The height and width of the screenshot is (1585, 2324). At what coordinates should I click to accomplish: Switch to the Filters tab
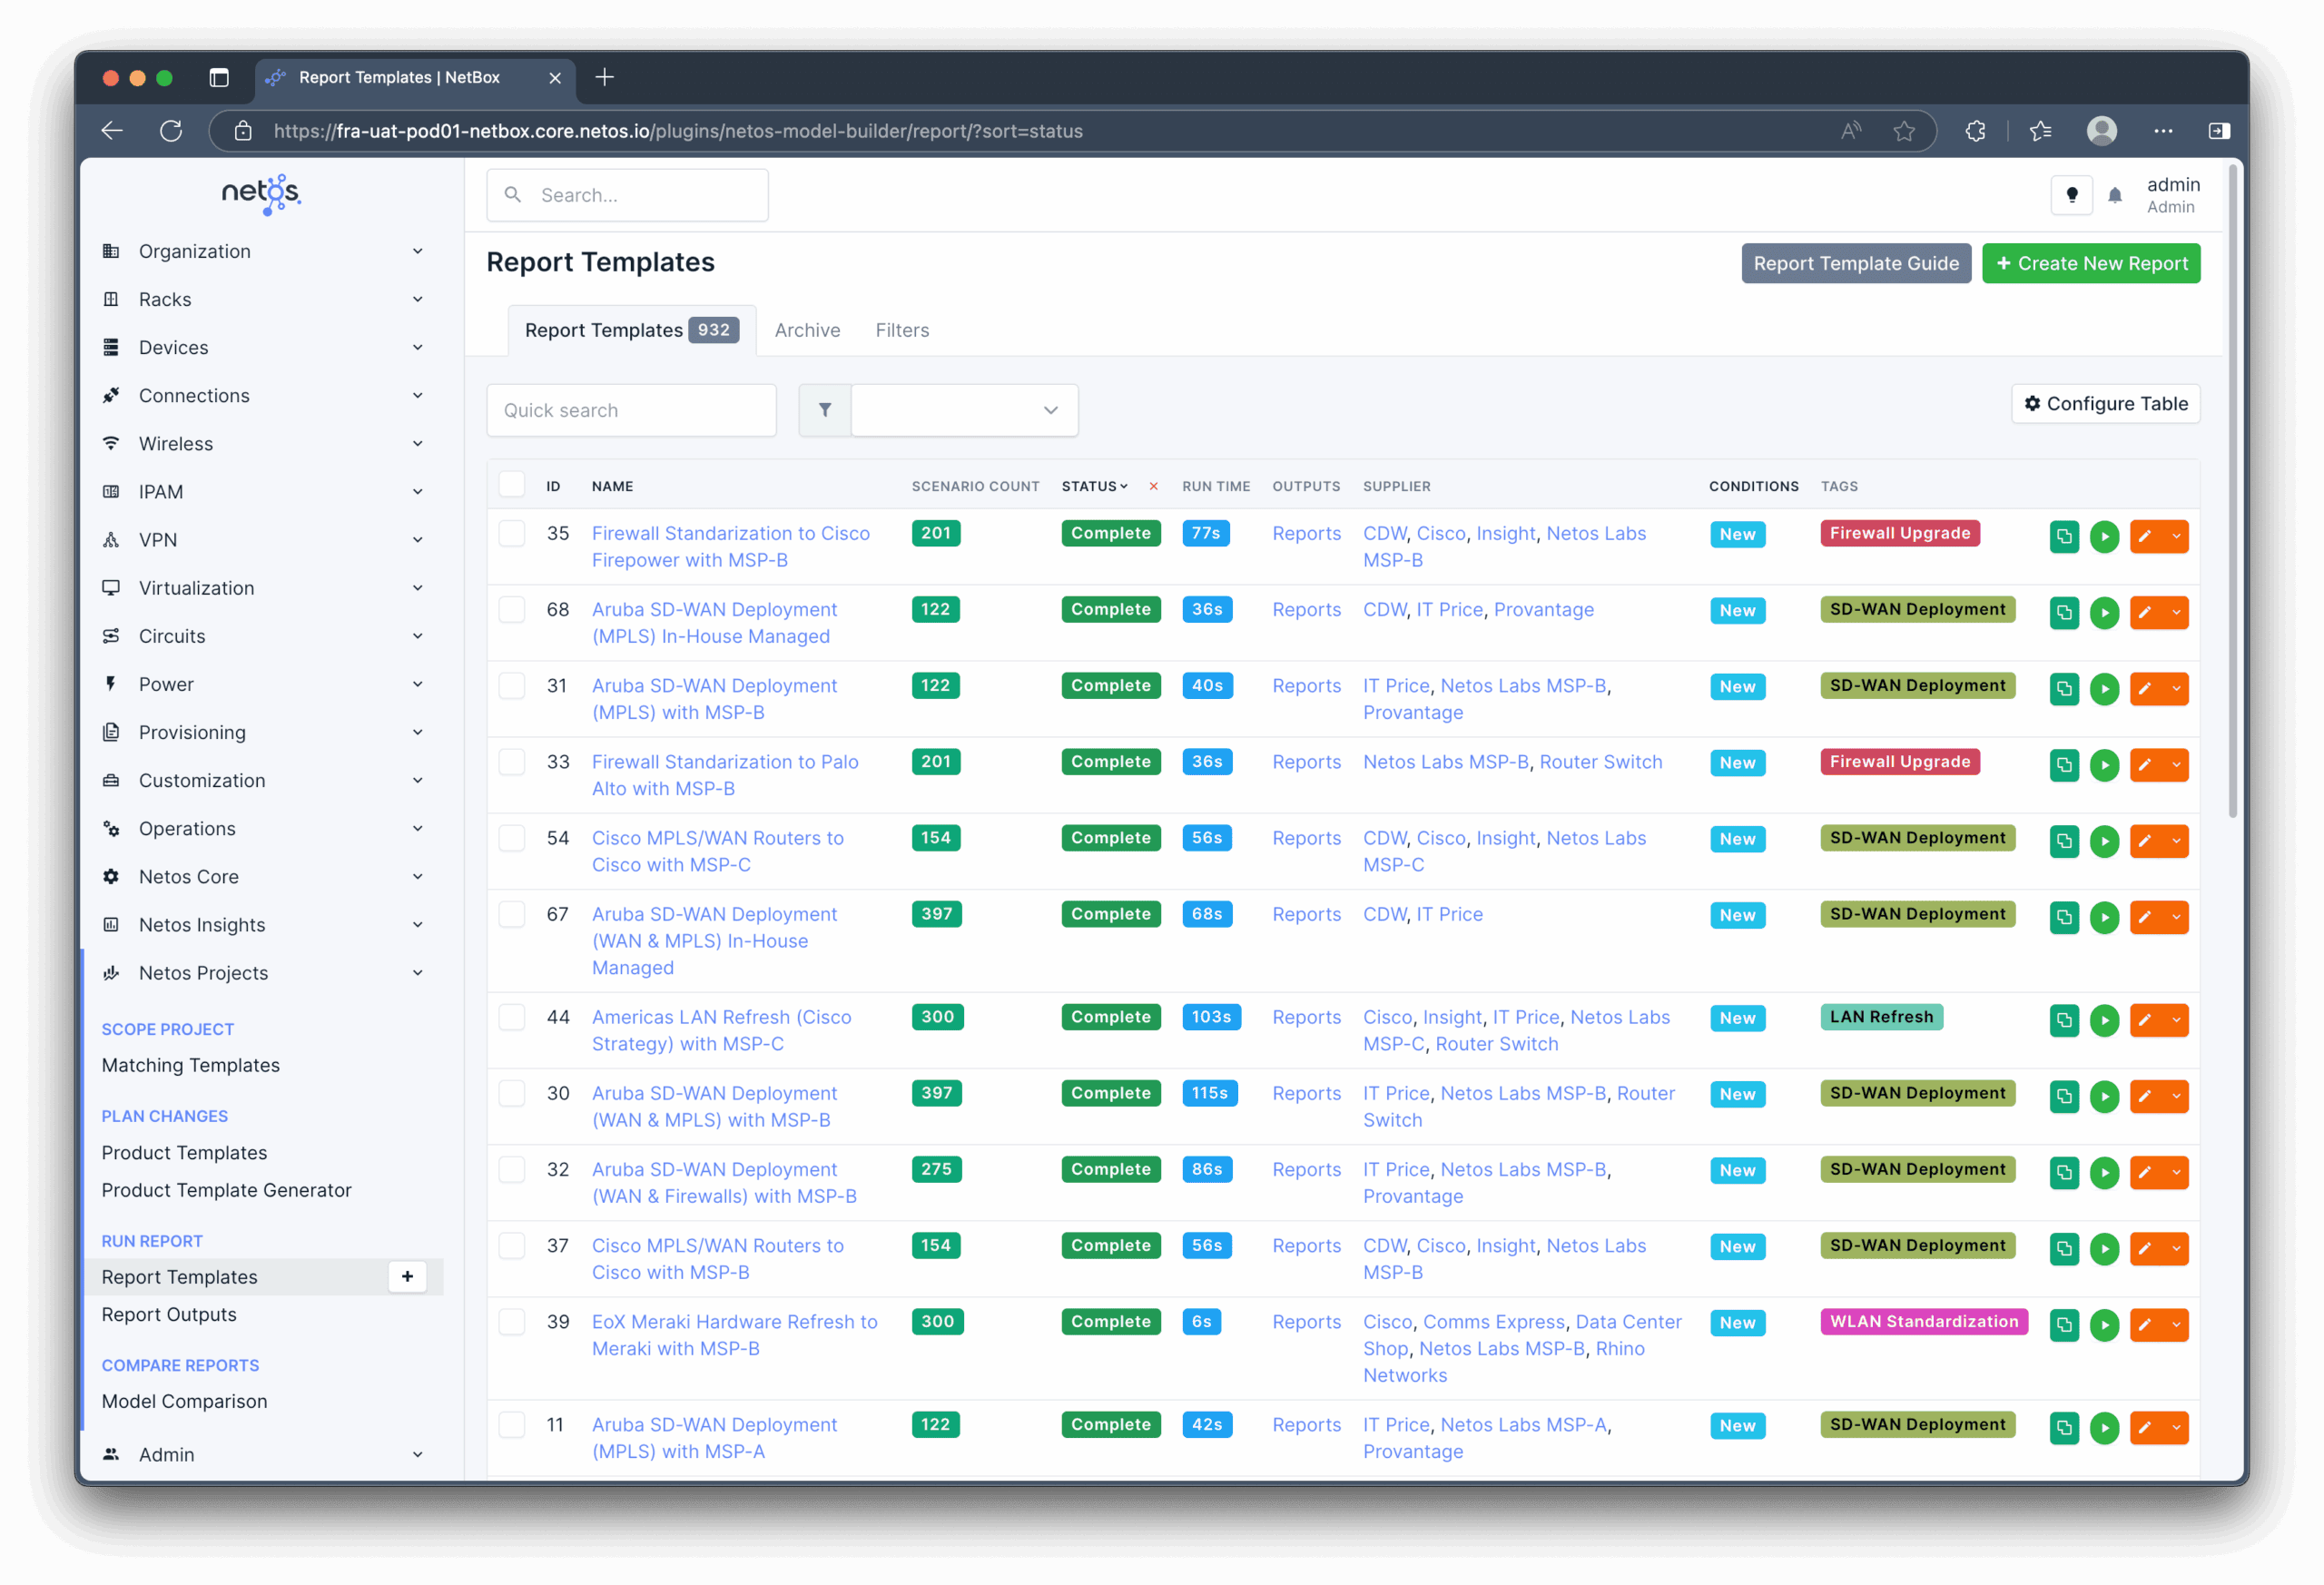[902, 330]
